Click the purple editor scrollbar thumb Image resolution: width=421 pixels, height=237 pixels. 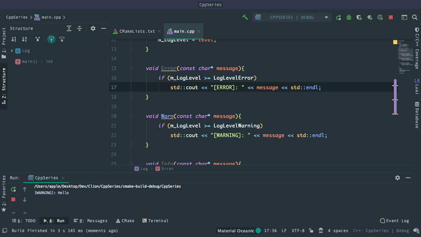[x=395, y=97]
